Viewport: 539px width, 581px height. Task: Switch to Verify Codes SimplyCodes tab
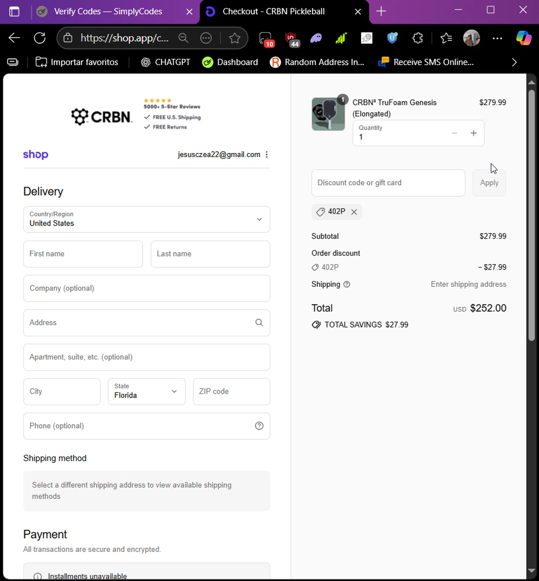(x=108, y=12)
